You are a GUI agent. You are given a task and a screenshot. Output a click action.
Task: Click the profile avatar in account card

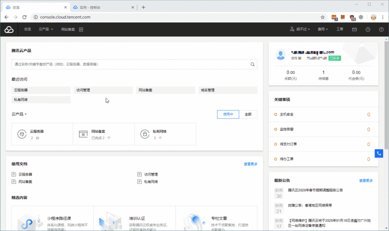tap(281, 55)
